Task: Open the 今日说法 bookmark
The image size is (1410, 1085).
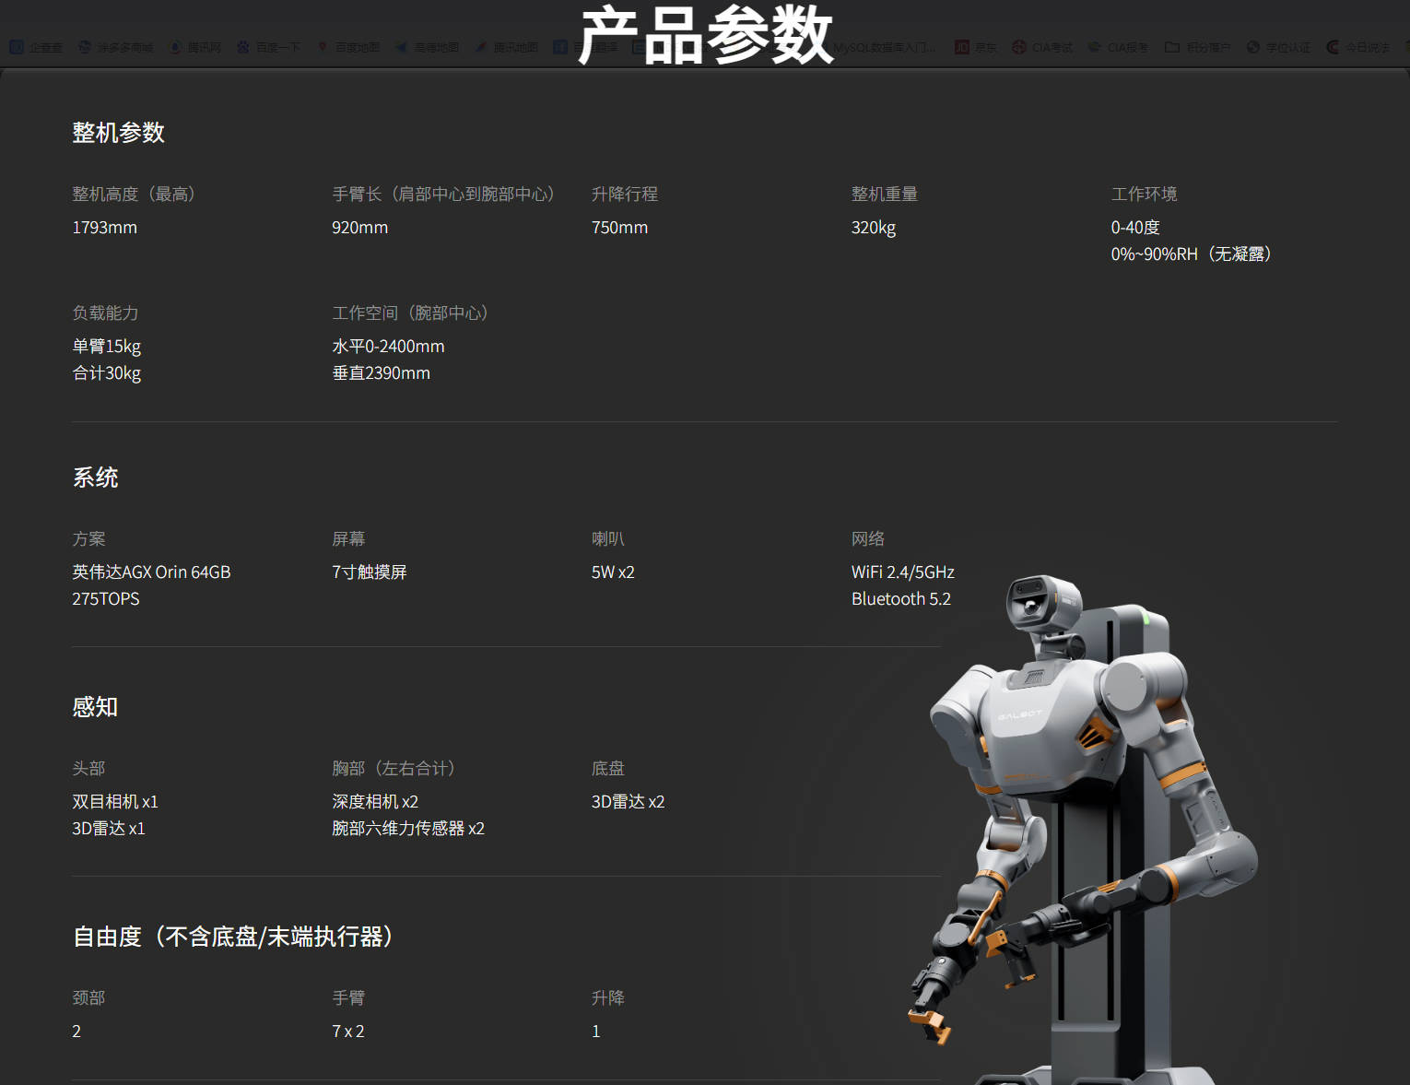Action: click(1357, 47)
